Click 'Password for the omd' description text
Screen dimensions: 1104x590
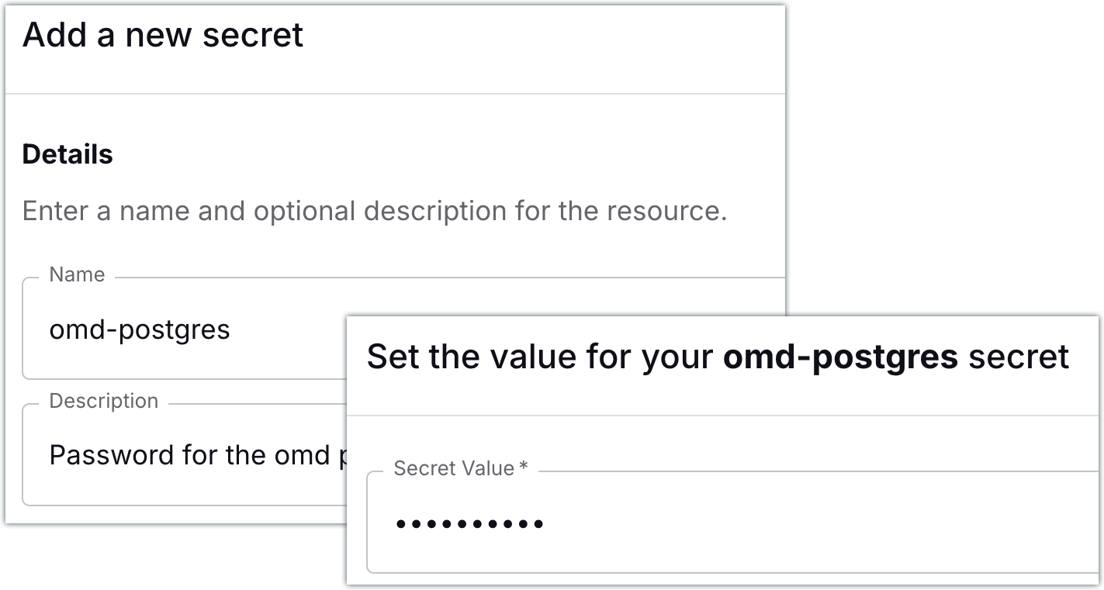(190, 455)
